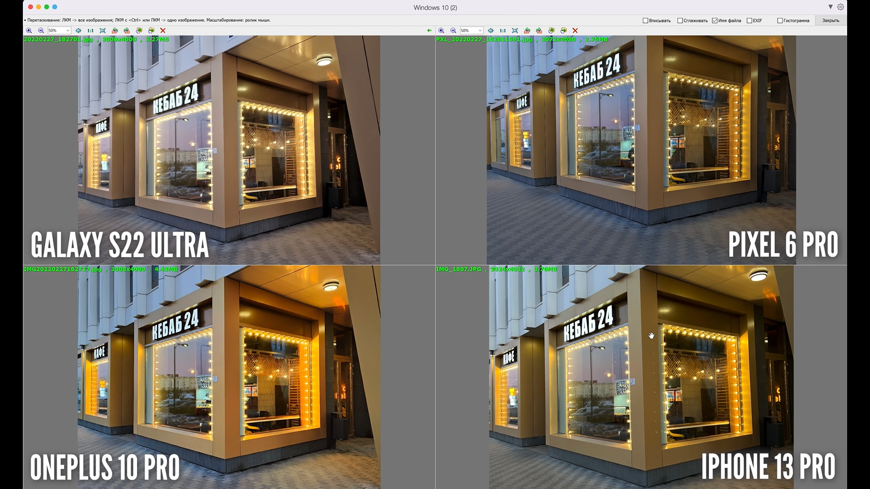Viewport: 870px width, 489px height.
Task: Click folder icon right of rotate-right above PXL image
Action: click(551, 30)
